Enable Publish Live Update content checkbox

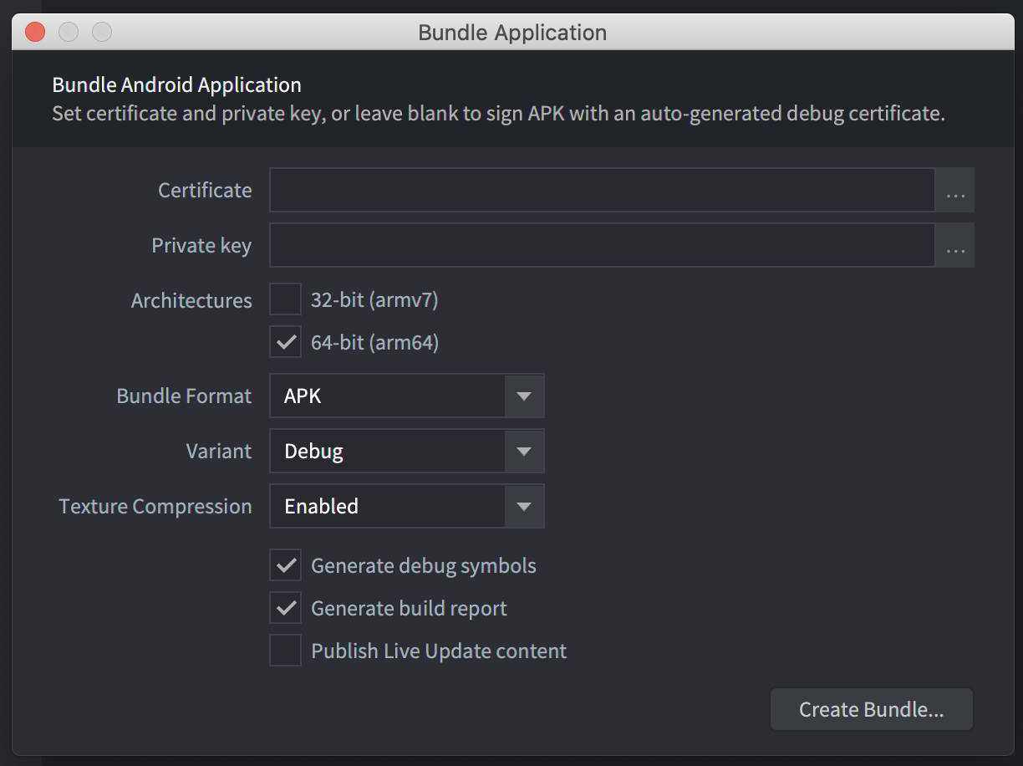tap(285, 651)
